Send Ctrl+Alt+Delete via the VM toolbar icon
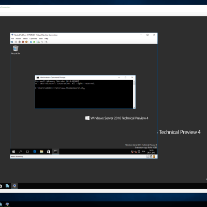Image resolution: width=207 pixels, height=207 pixels. (12, 42)
